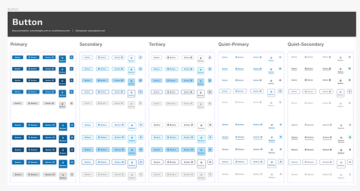
Task: Click the icon-only button in Primary's bottom row
Action: click(72, 175)
